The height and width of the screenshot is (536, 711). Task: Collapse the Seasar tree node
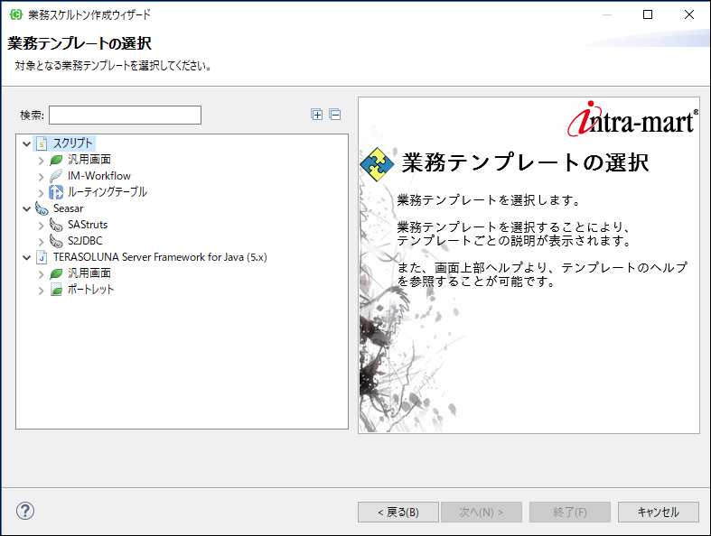pos(27,208)
